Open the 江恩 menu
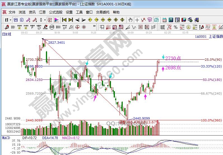The width and height of the screenshot is (223, 155). [x=42, y=12]
